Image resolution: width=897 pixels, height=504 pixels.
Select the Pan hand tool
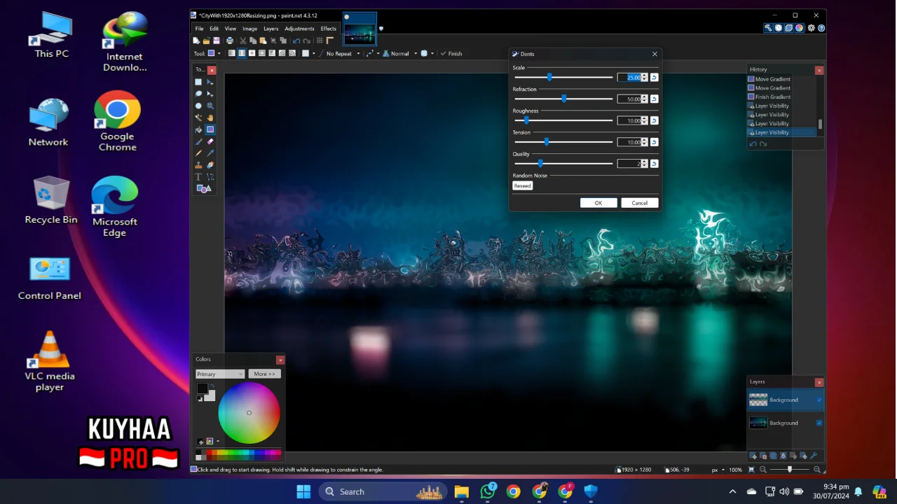(210, 118)
